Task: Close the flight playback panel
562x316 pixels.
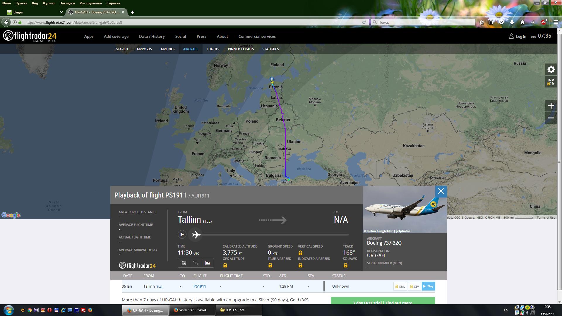Action: click(441, 191)
